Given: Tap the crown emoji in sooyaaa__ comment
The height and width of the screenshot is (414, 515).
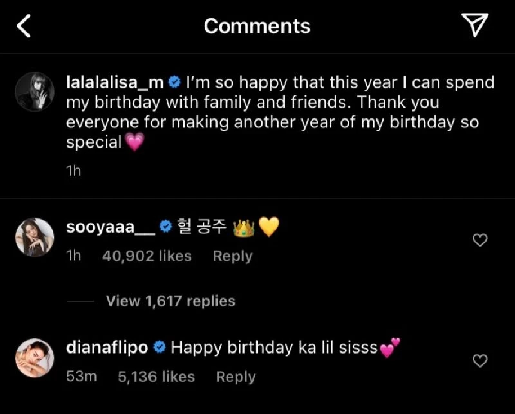Looking at the screenshot, I should [x=243, y=228].
